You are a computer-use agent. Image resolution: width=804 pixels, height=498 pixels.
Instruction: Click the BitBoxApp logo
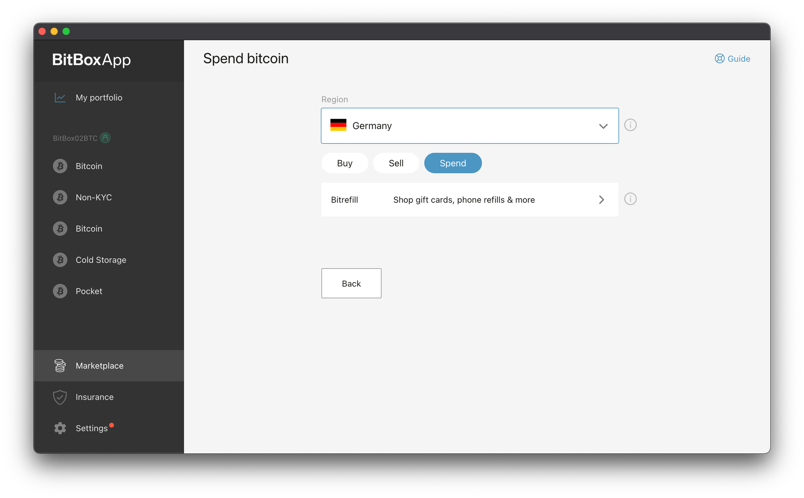pyautogui.click(x=91, y=60)
